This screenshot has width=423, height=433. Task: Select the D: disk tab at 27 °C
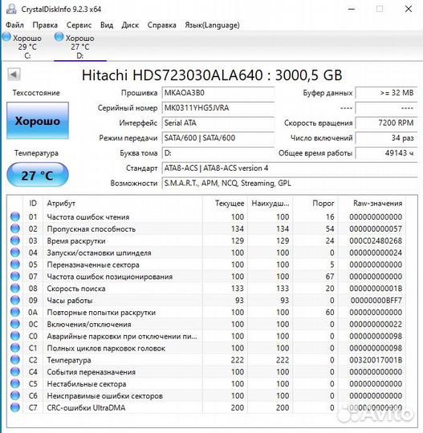coord(79,47)
